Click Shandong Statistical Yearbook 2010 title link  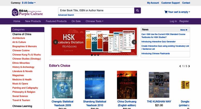pos(95,103)
